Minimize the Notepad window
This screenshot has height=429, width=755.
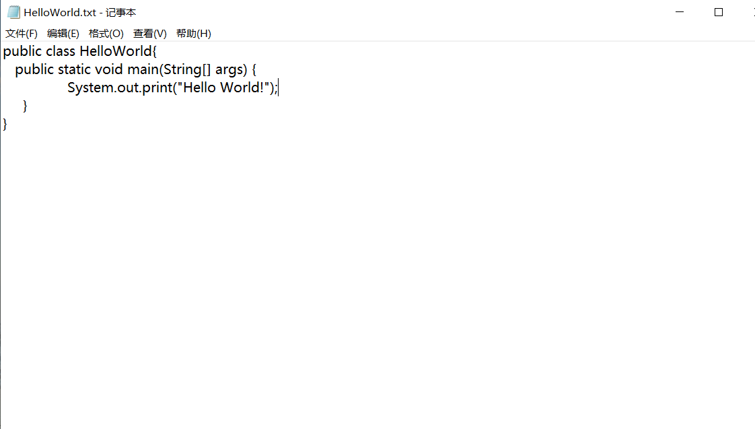click(680, 12)
